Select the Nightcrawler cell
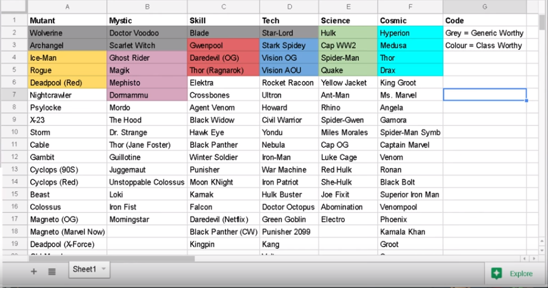Screen dimensions: 548x288 (68, 95)
